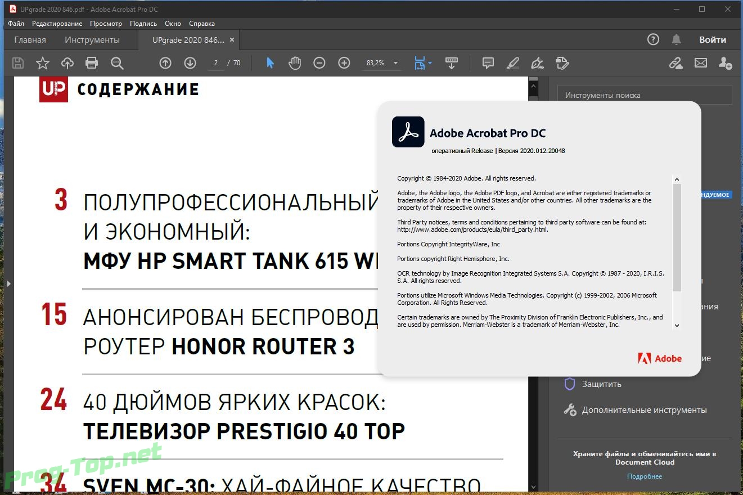Click share with others person icon

[x=726, y=63]
